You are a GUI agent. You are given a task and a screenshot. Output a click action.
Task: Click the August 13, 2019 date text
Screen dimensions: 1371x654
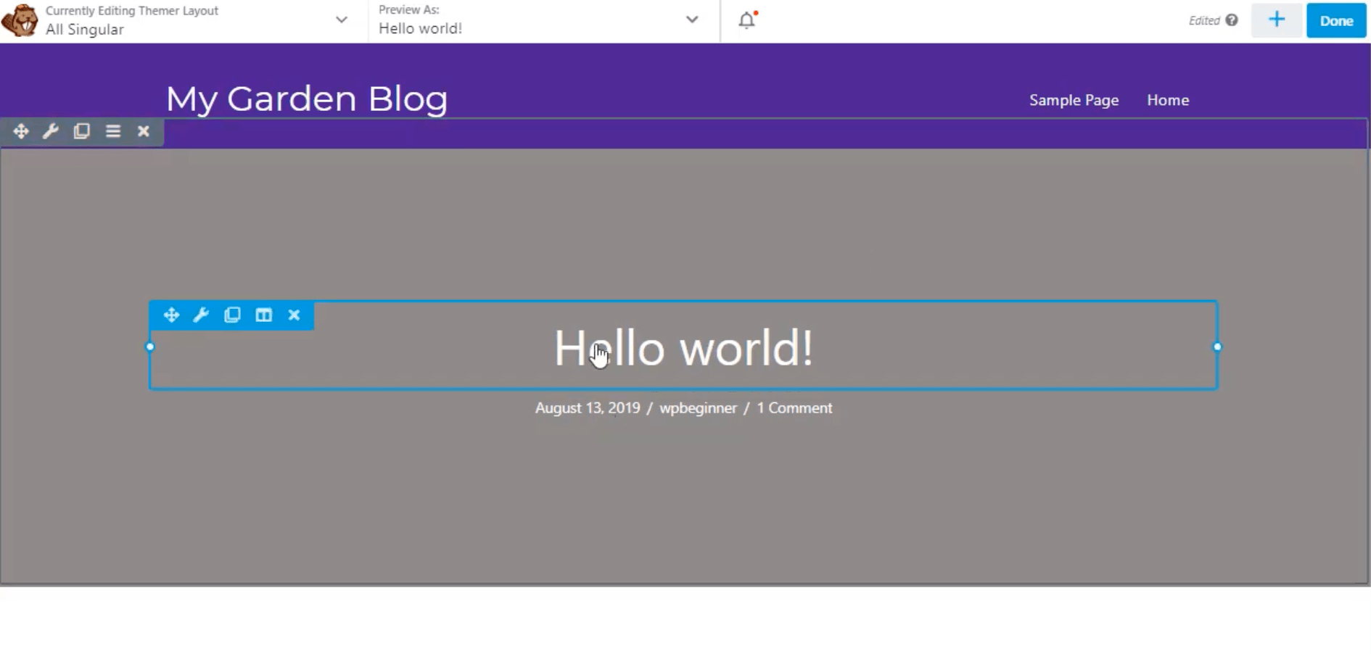(588, 408)
